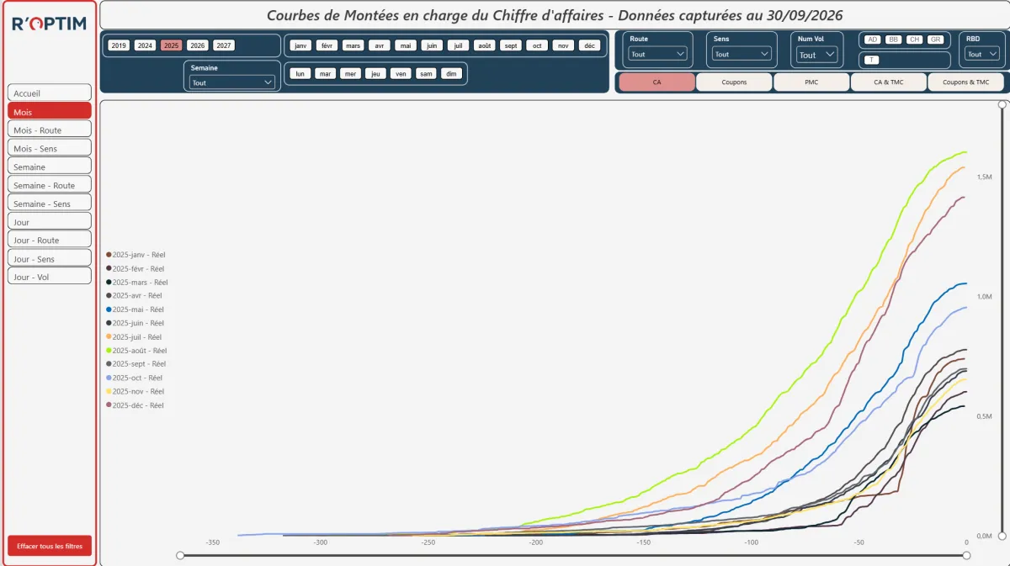
Task: Click the 2025-mai - Réel legend entry
Action: point(135,309)
